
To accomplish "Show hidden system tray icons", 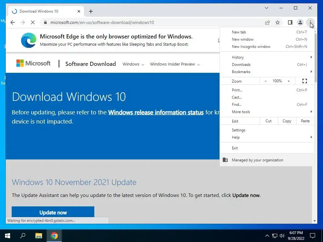I will coord(267,236).
